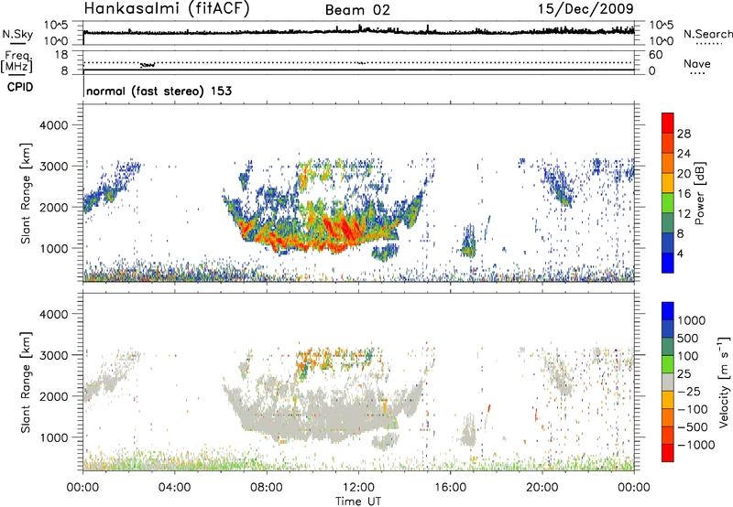Screen dimensions: 733x507
Task: Click the 16:00 time tick label
Action: pos(450,488)
